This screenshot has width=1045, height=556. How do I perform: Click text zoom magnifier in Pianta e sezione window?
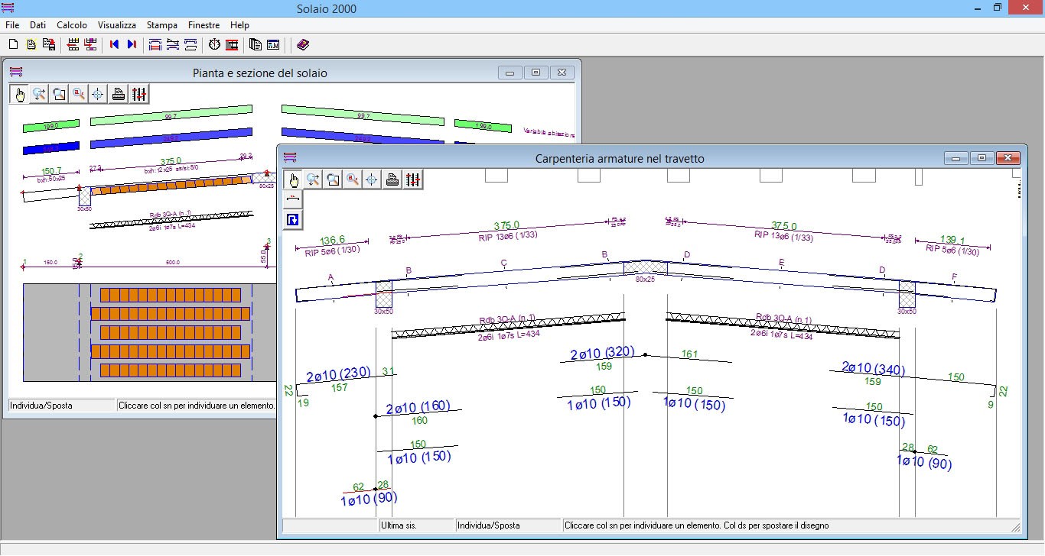pos(79,94)
